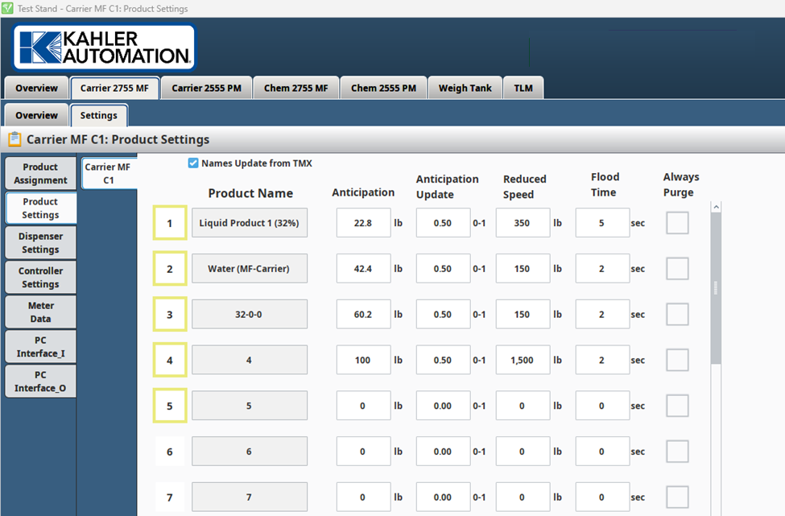785x516 pixels.
Task: Open the TLM tab
Action: pyautogui.click(x=523, y=89)
